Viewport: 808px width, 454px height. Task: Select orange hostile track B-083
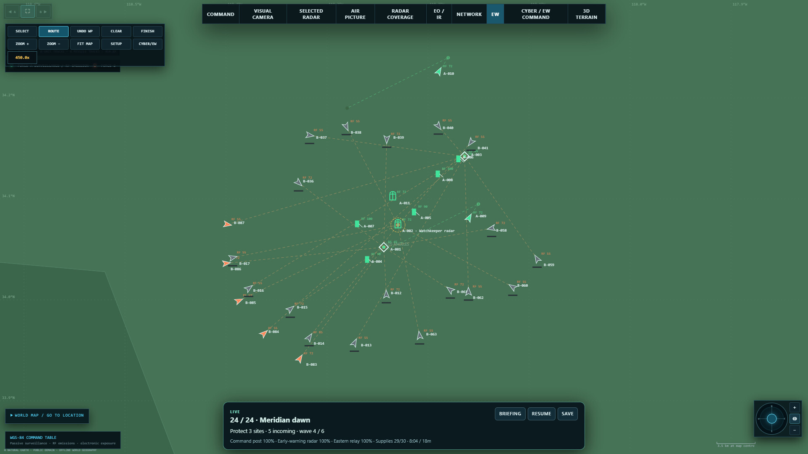point(299,359)
